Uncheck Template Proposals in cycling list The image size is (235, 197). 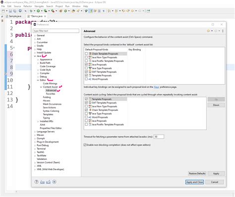[86, 99]
